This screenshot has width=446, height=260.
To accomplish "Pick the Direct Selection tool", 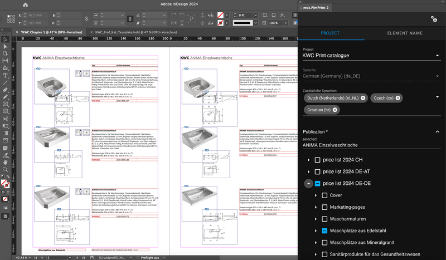I will point(5,46).
